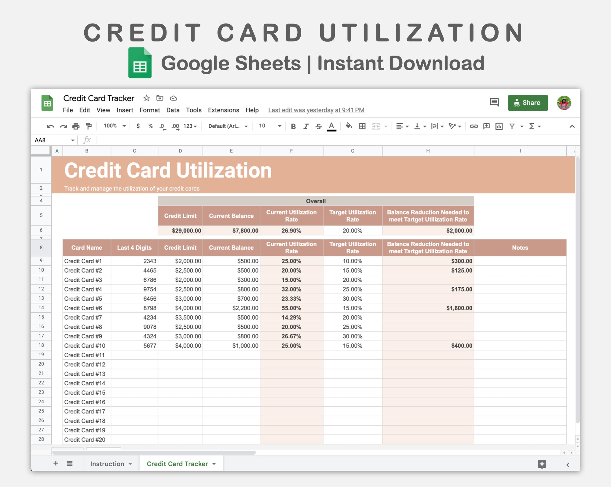The width and height of the screenshot is (611, 487).
Task: Click the undo icon
Action: [51, 126]
